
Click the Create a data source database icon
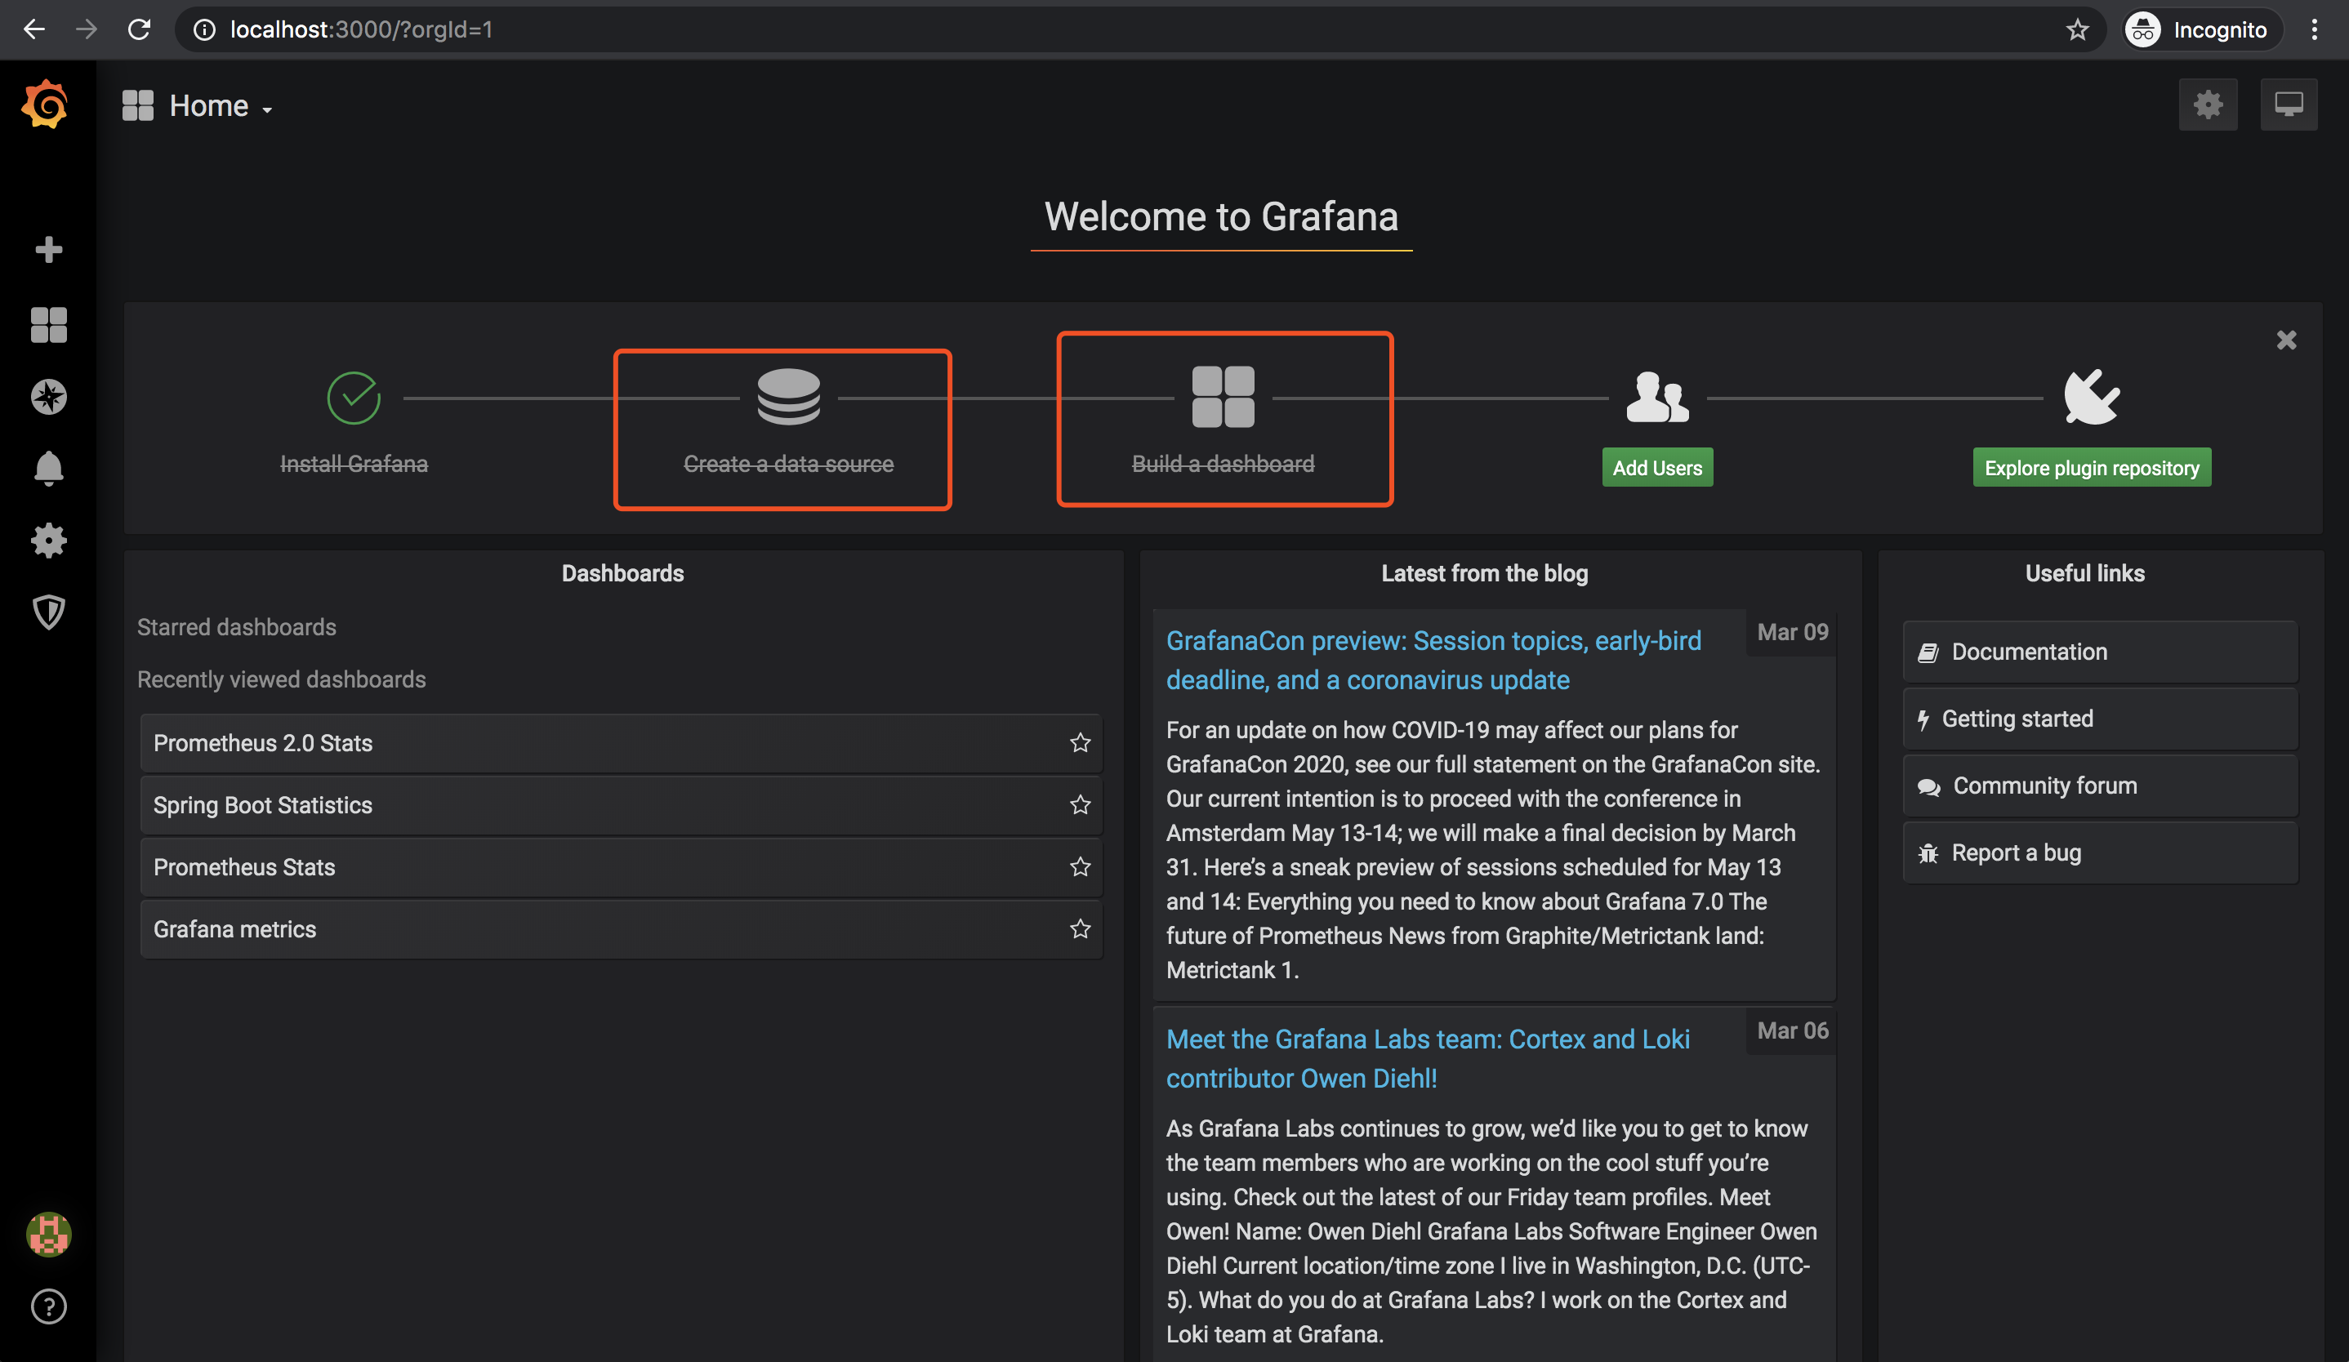point(789,397)
